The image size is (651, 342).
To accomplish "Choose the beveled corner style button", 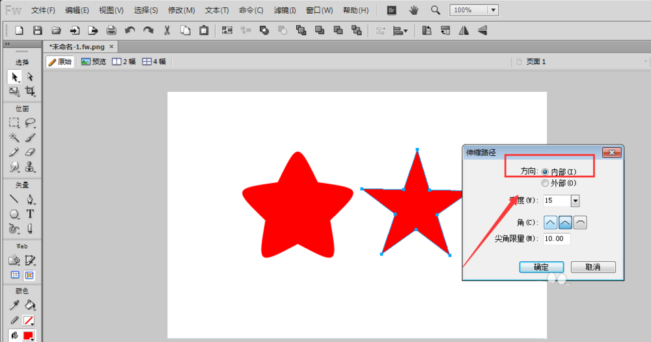I will click(x=581, y=223).
